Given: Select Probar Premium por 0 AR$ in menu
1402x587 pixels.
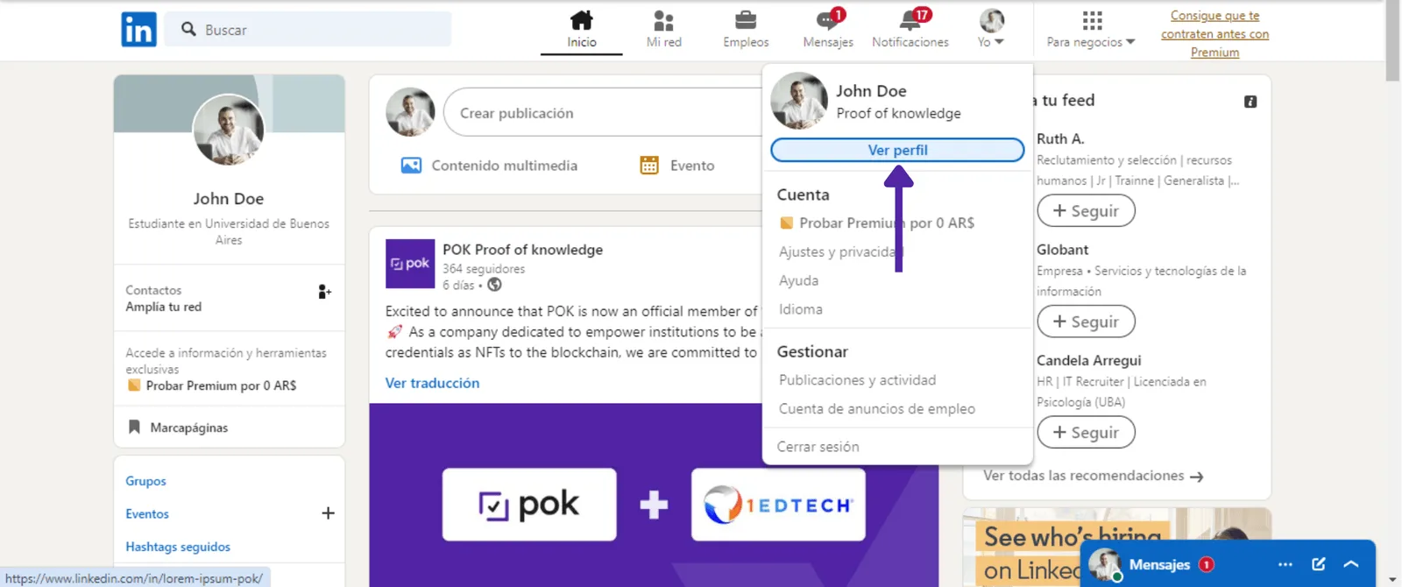Looking at the screenshot, I should click(877, 223).
